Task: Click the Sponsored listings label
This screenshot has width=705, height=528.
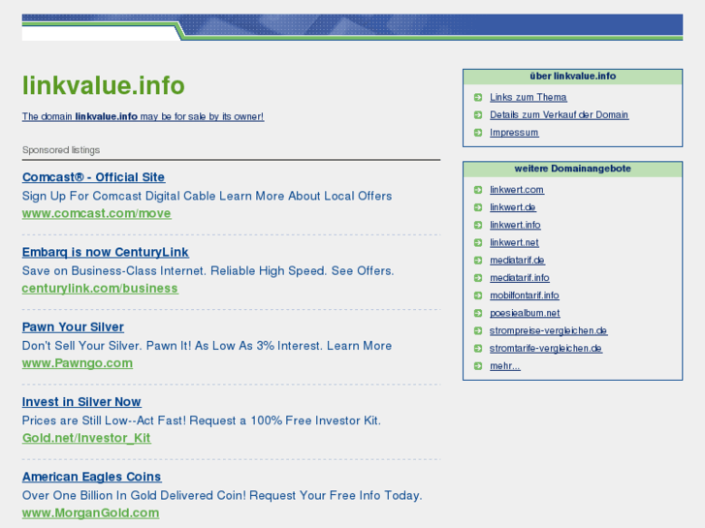Action: (x=61, y=150)
